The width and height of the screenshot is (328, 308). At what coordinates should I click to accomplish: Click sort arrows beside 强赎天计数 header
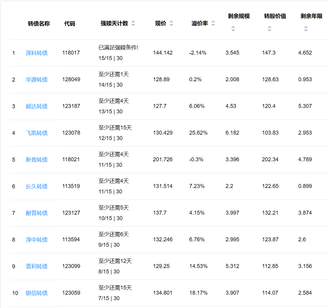pyautogui.click(x=133, y=23)
